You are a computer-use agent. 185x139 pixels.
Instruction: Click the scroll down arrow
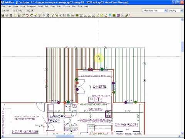click(x=182, y=133)
